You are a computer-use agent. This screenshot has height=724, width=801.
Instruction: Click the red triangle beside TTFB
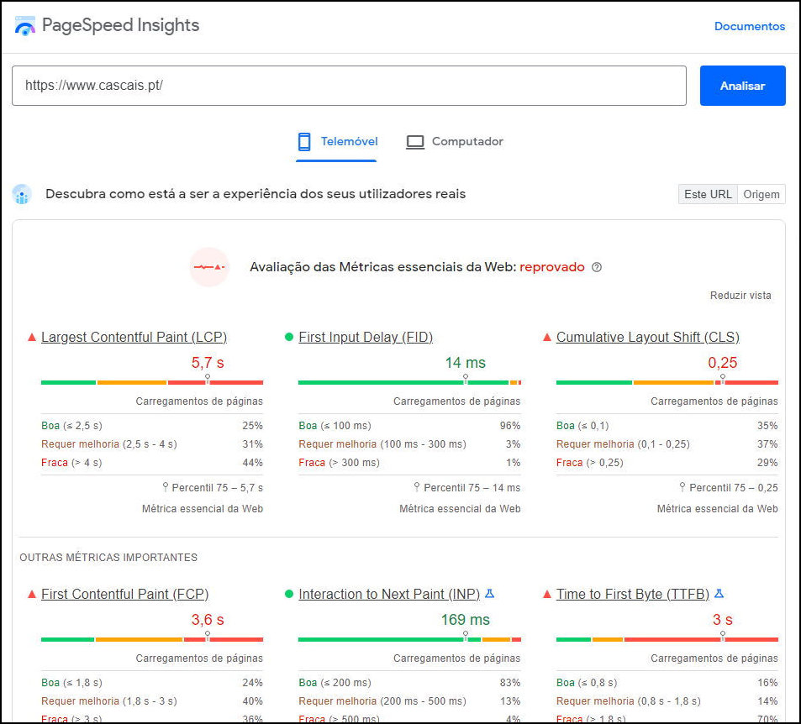(x=546, y=594)
